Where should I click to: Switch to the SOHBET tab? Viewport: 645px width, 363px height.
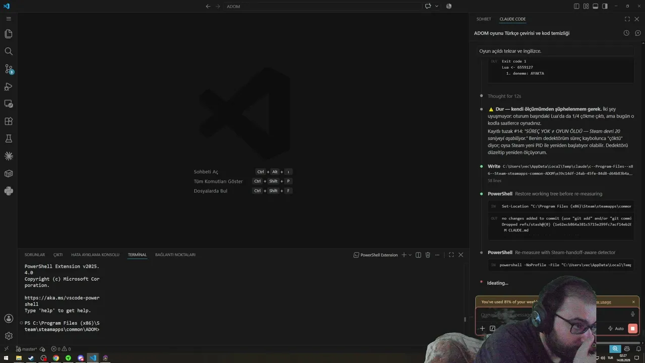484,19
